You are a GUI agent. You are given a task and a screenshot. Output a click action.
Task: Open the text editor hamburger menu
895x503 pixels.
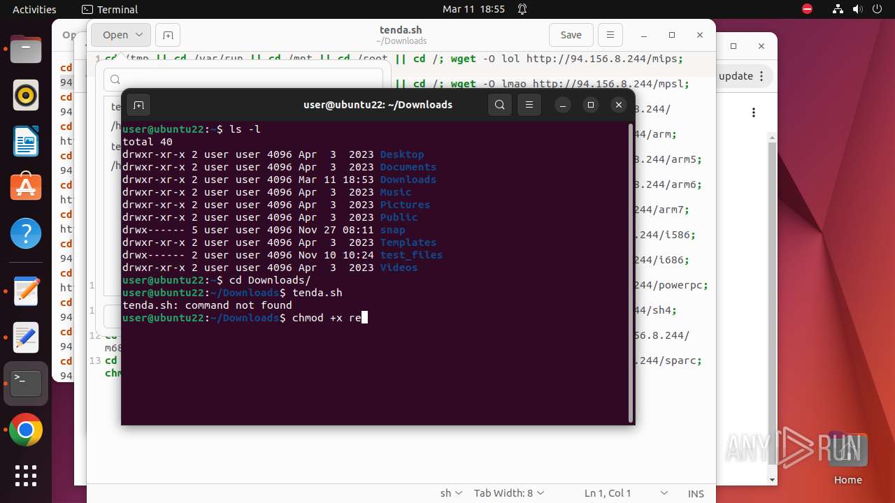(x=610, y=35)
